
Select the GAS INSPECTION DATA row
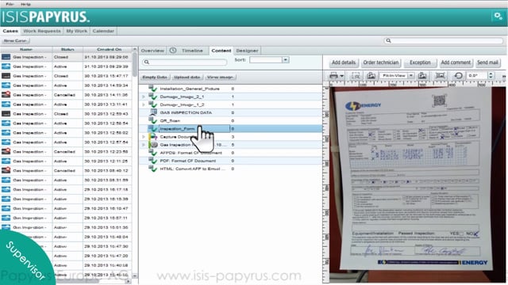click(x=231, y=112)
